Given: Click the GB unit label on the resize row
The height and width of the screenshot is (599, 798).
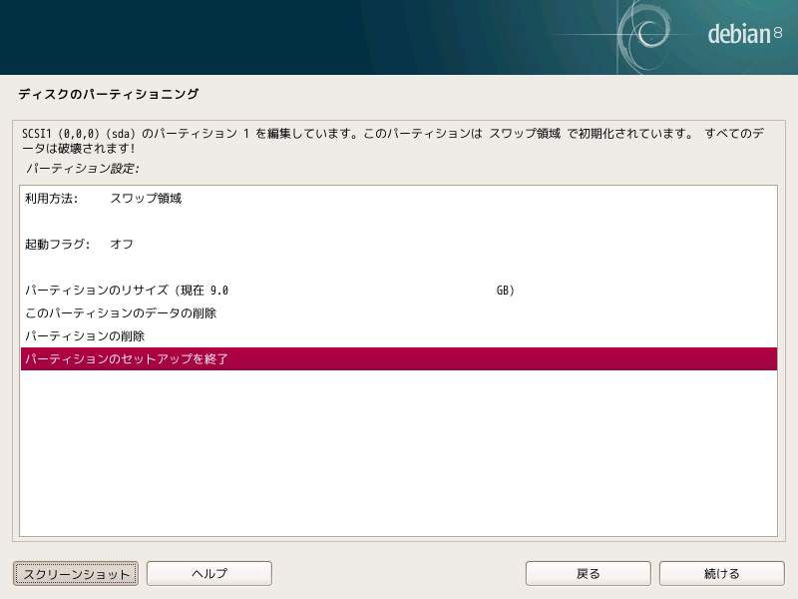Looking at the screenshot, I should tap(503, 290).
